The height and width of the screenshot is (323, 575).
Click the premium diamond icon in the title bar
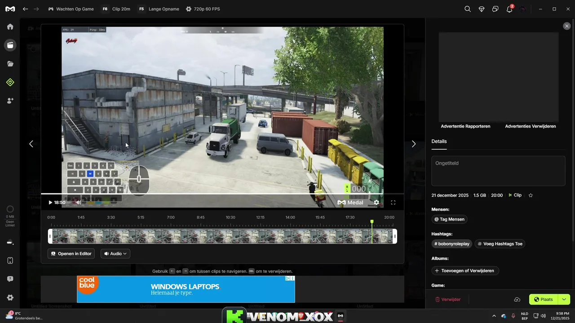tap(482, 9)
